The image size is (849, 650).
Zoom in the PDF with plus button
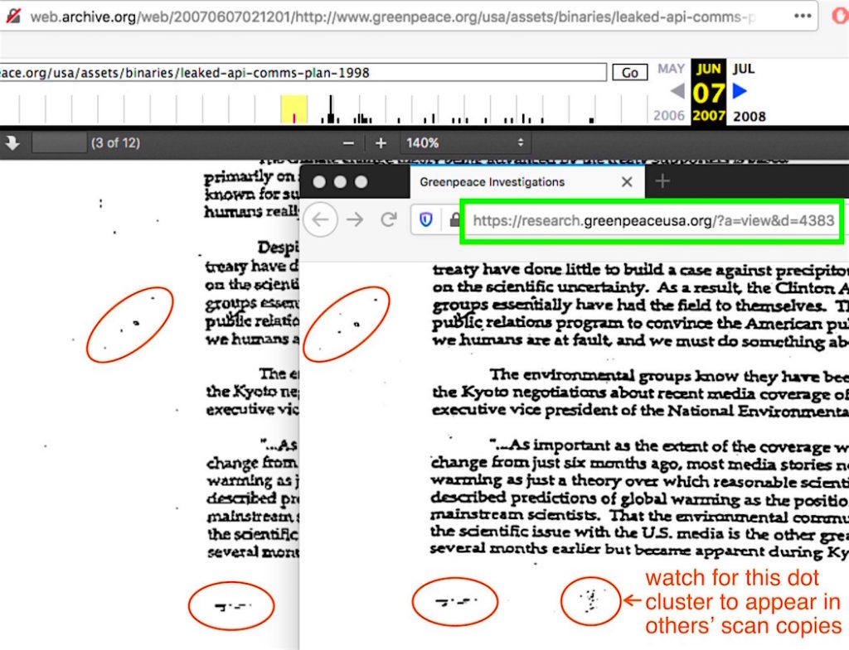click(381, 143)
